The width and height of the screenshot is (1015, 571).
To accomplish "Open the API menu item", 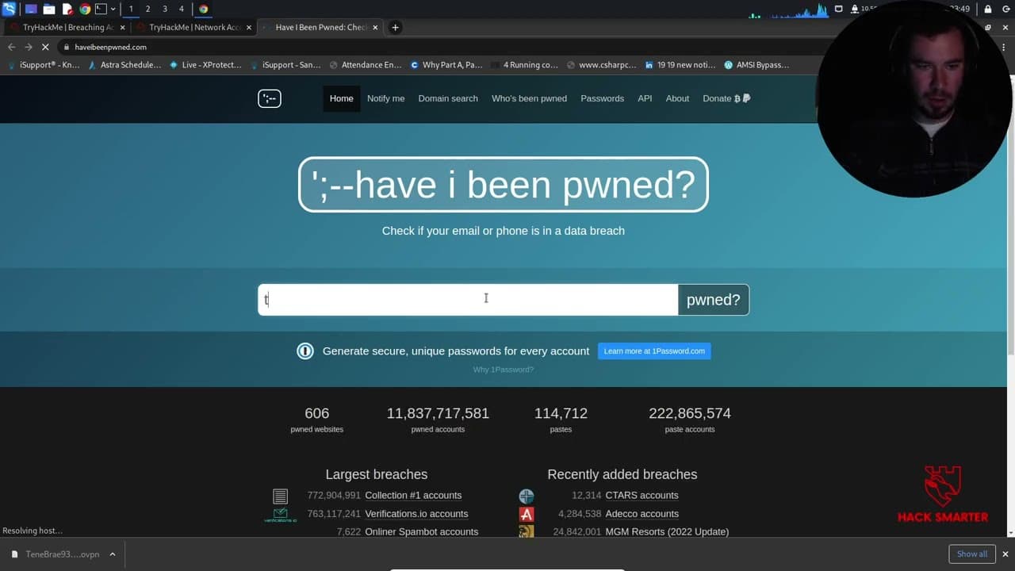I will point(645,98).
